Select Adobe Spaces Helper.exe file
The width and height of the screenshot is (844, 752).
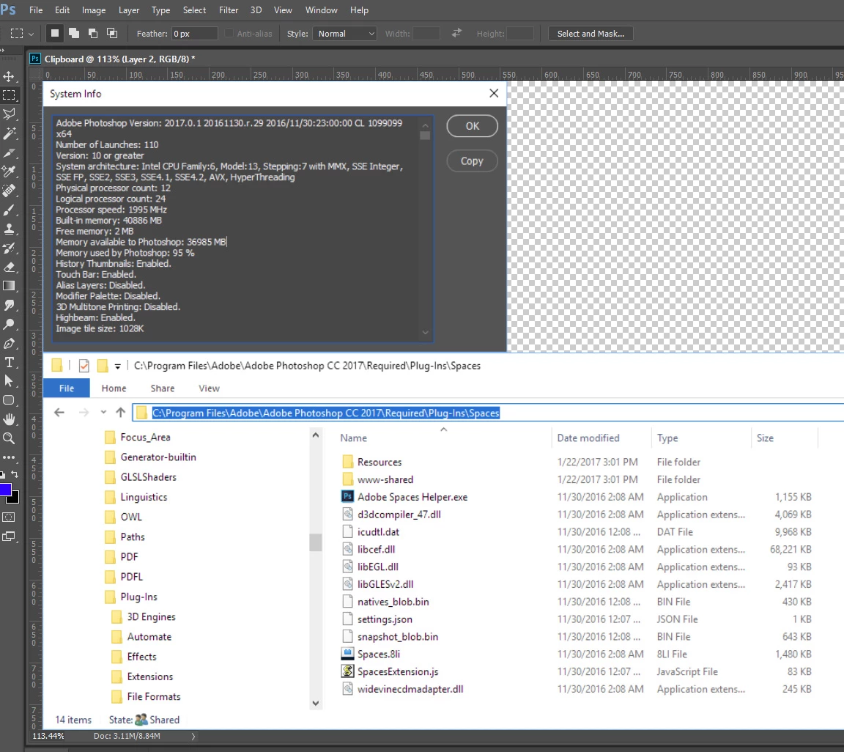pos(412,497)
